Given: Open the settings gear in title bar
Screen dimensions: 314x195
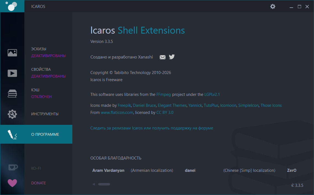Looking at the screenshot, I should pyautogui.click(x=273, y=6).
